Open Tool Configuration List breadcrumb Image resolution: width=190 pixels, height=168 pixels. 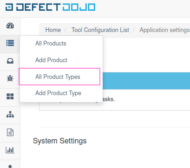[x=100, y=30]
